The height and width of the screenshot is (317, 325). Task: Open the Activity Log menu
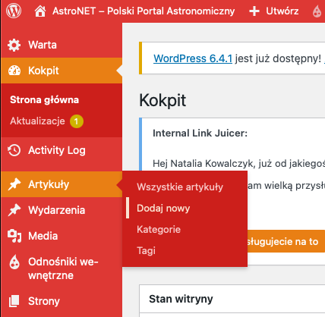[62, 150]
